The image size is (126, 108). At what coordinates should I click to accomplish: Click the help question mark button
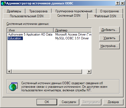click(x=118, y=3)
